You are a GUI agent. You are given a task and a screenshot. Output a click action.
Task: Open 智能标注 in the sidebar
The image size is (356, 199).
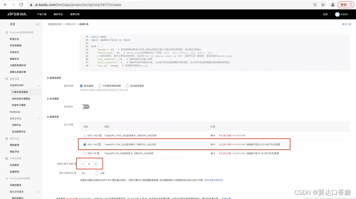(x=14, y=59)
